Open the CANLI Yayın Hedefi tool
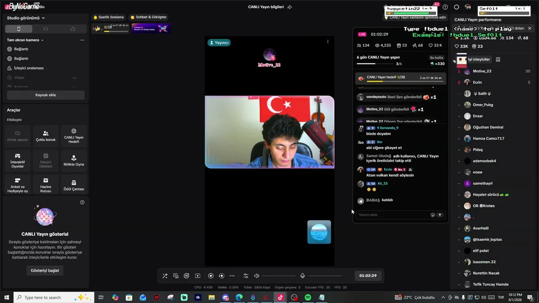 click(x=74, y=136)
